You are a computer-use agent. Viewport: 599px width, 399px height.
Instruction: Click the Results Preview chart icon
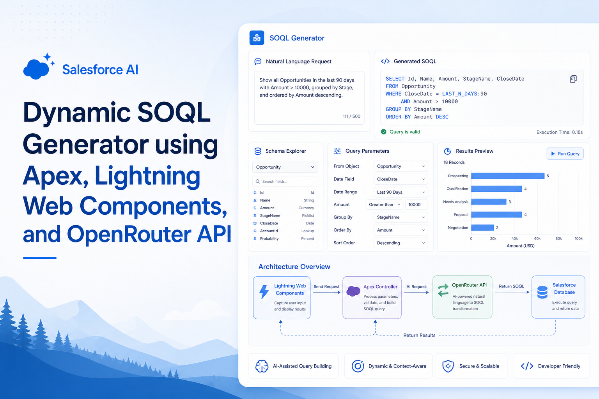tap(448, 151)
